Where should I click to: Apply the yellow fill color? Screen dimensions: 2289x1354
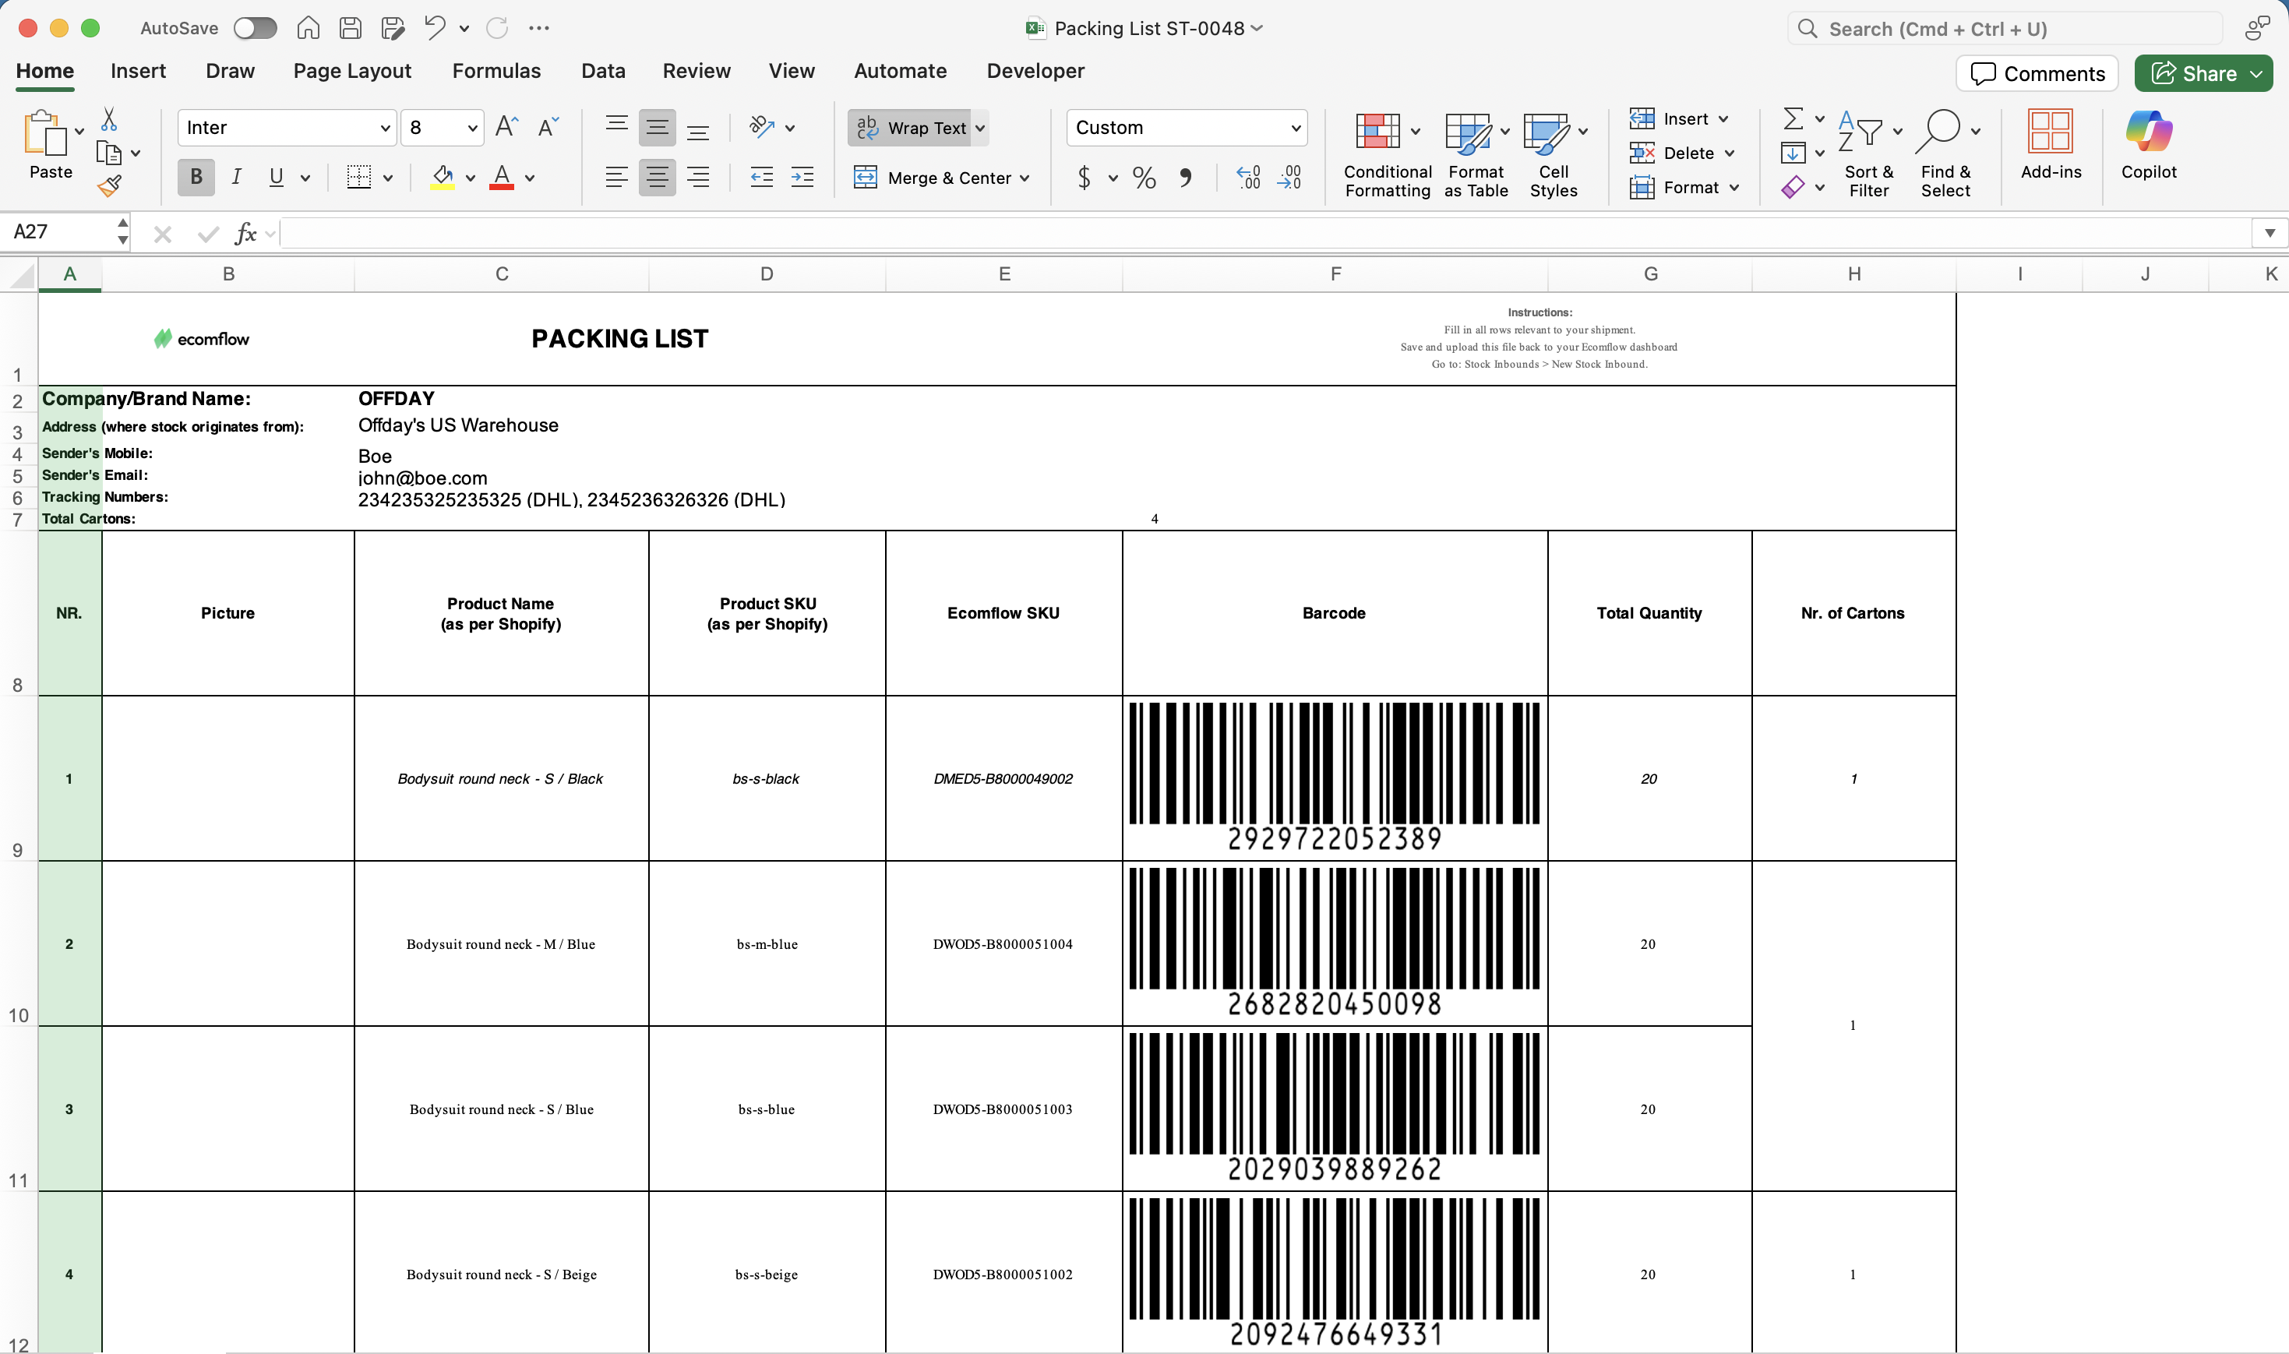tap(443, 177)
